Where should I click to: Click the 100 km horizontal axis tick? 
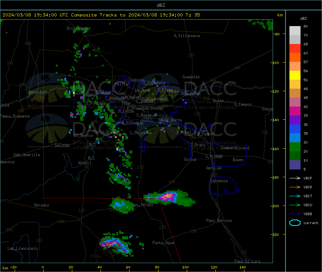tap(185, 267)
